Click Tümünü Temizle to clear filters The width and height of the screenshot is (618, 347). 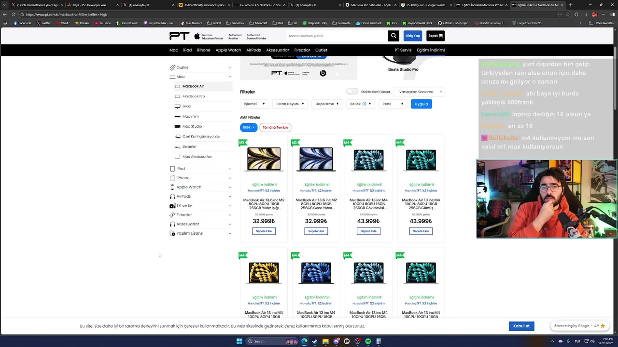tap(275, 127)
